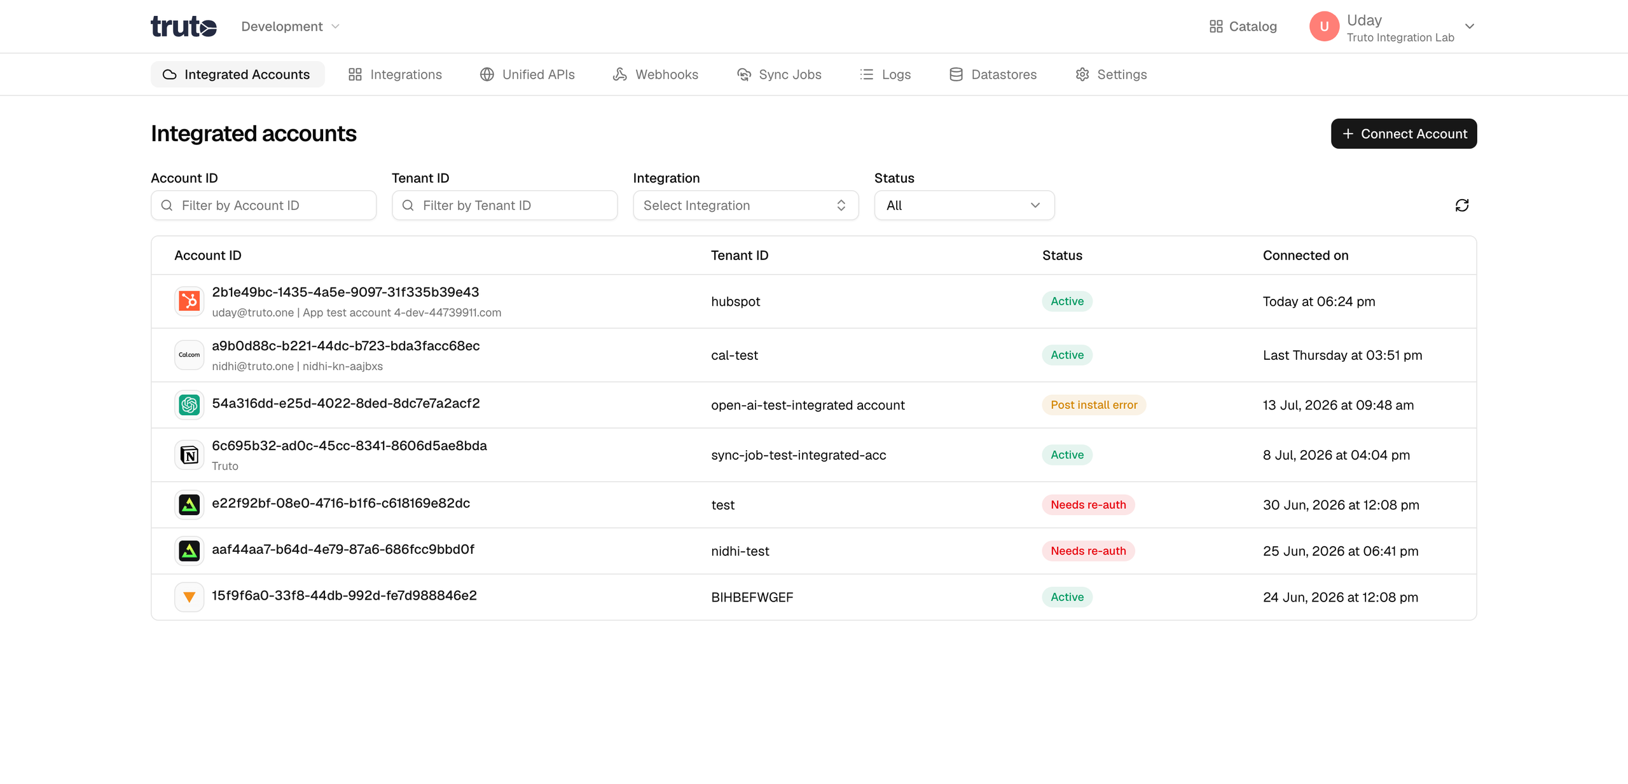This screenshot has width=1628, height=784.
Task: Click the Today at 06:24 pm date
Action: (x=1319, y=301)
